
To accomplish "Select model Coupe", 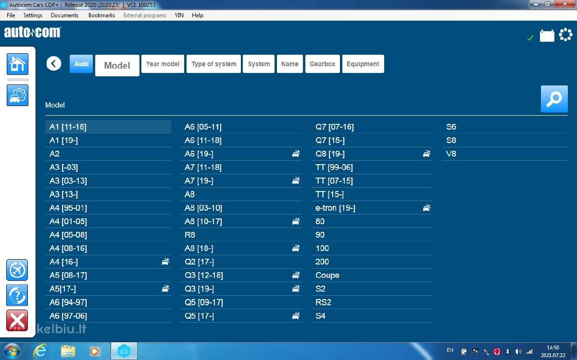I will tap(372, 275).
